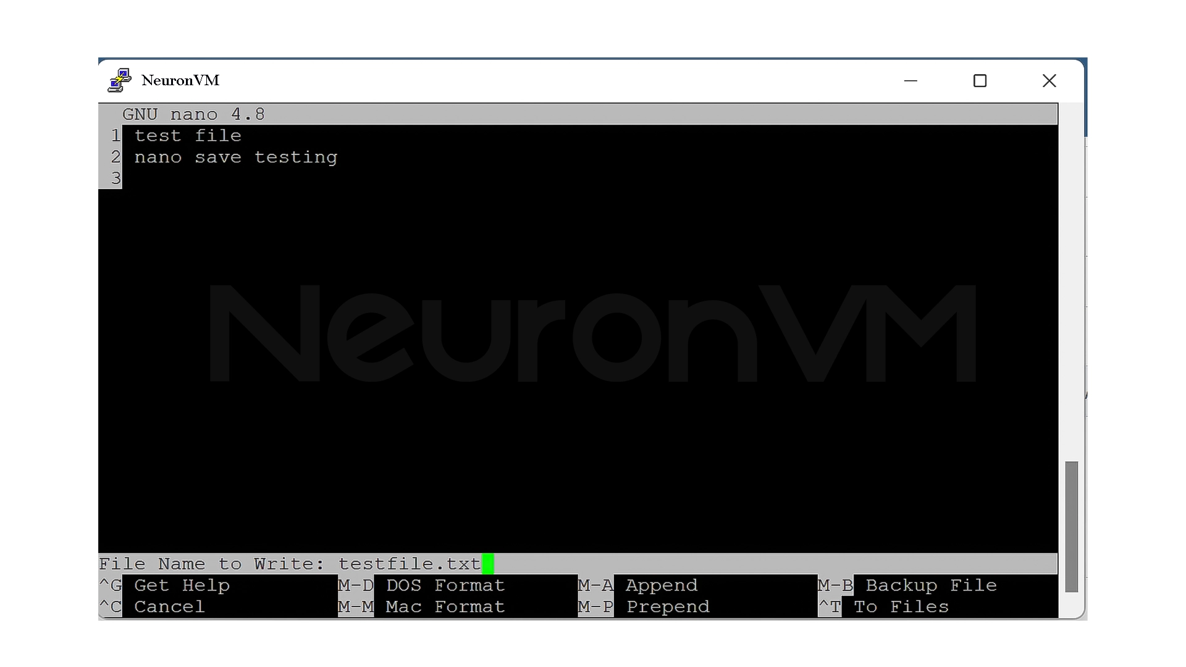The width and height of the screenshot is (1186, 667).
Task: Click the GNU nano 4.8 title bar
Action: (x=193, y=114)
